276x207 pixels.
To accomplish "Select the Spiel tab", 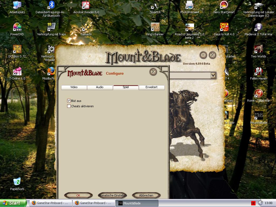I will 126,87.
